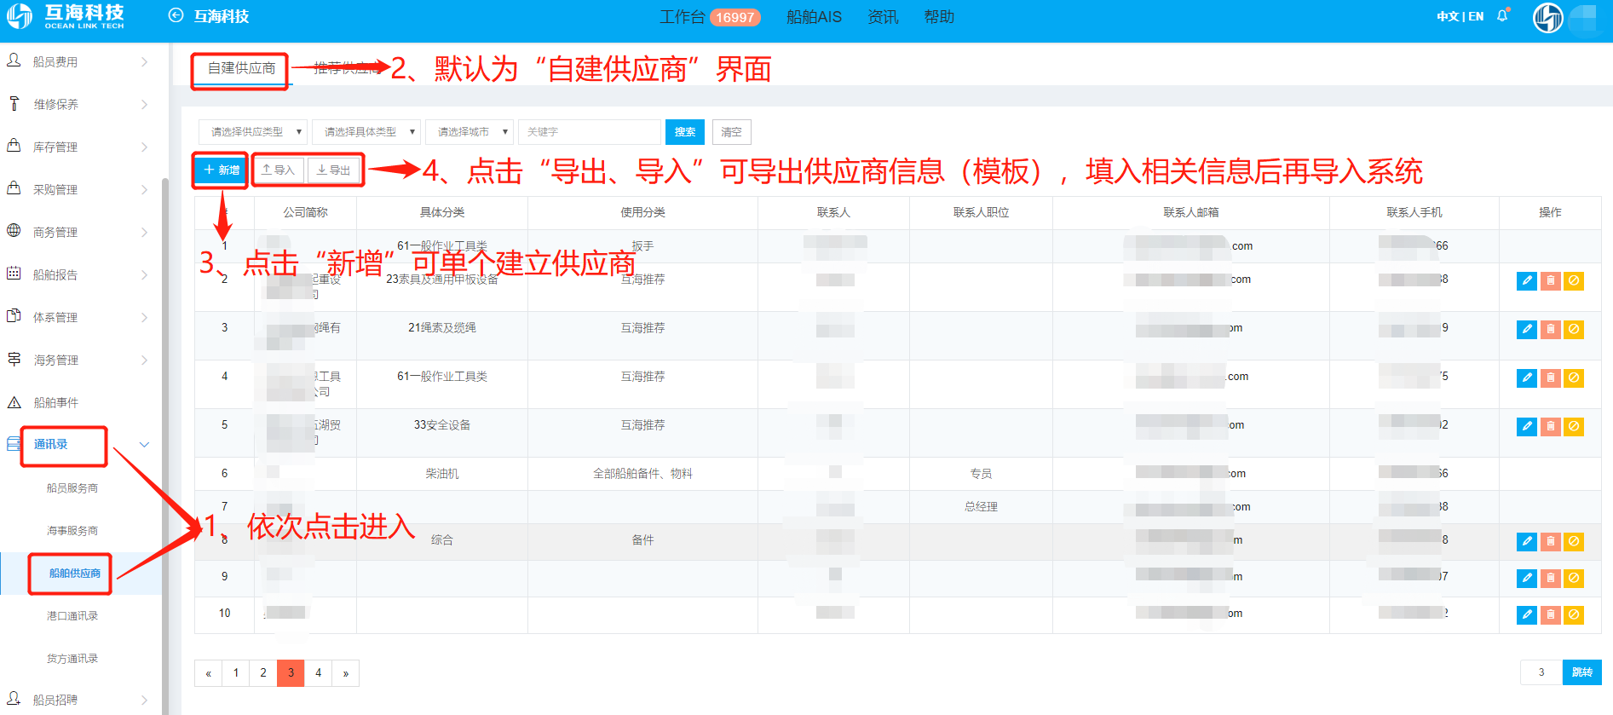Switch to the 自建供应商 tab
The image size is (1613, 715).
pyautogui.click(x=242, y=68)
